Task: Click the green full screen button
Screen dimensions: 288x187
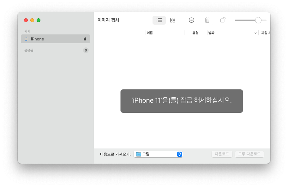Action: pyautogui.click(x=39, y=20)
